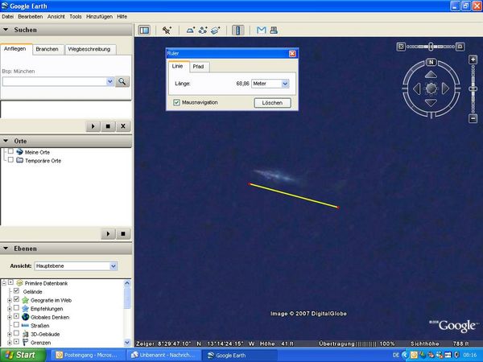Screen dimensions: 483x362
Task: Switch to the Pfad tab in Ruler
Action: tap(198, 67)
